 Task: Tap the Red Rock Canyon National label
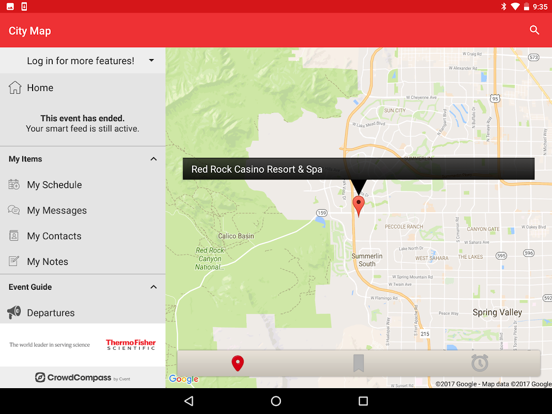(210, 259)
